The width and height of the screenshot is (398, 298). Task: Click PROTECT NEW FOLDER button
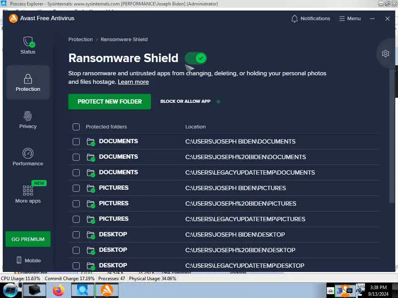110,102
